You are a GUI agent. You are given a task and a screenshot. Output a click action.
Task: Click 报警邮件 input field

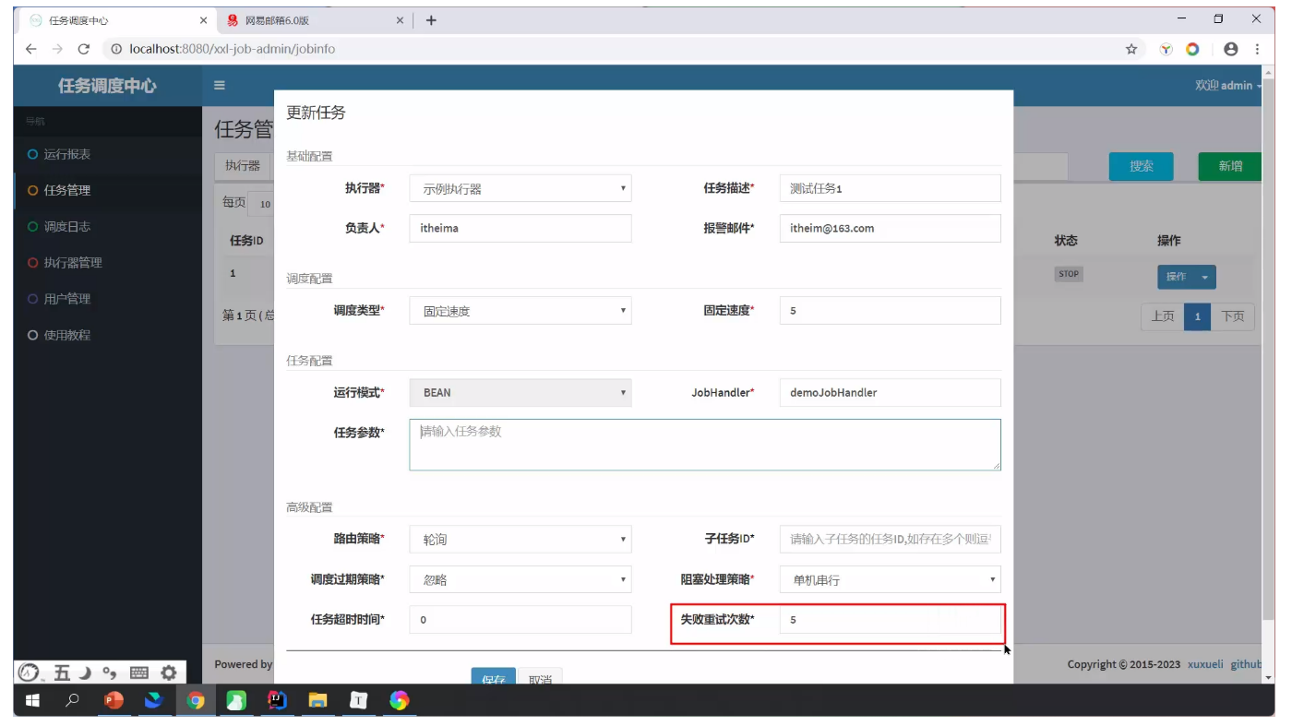(x=891, y=228)
